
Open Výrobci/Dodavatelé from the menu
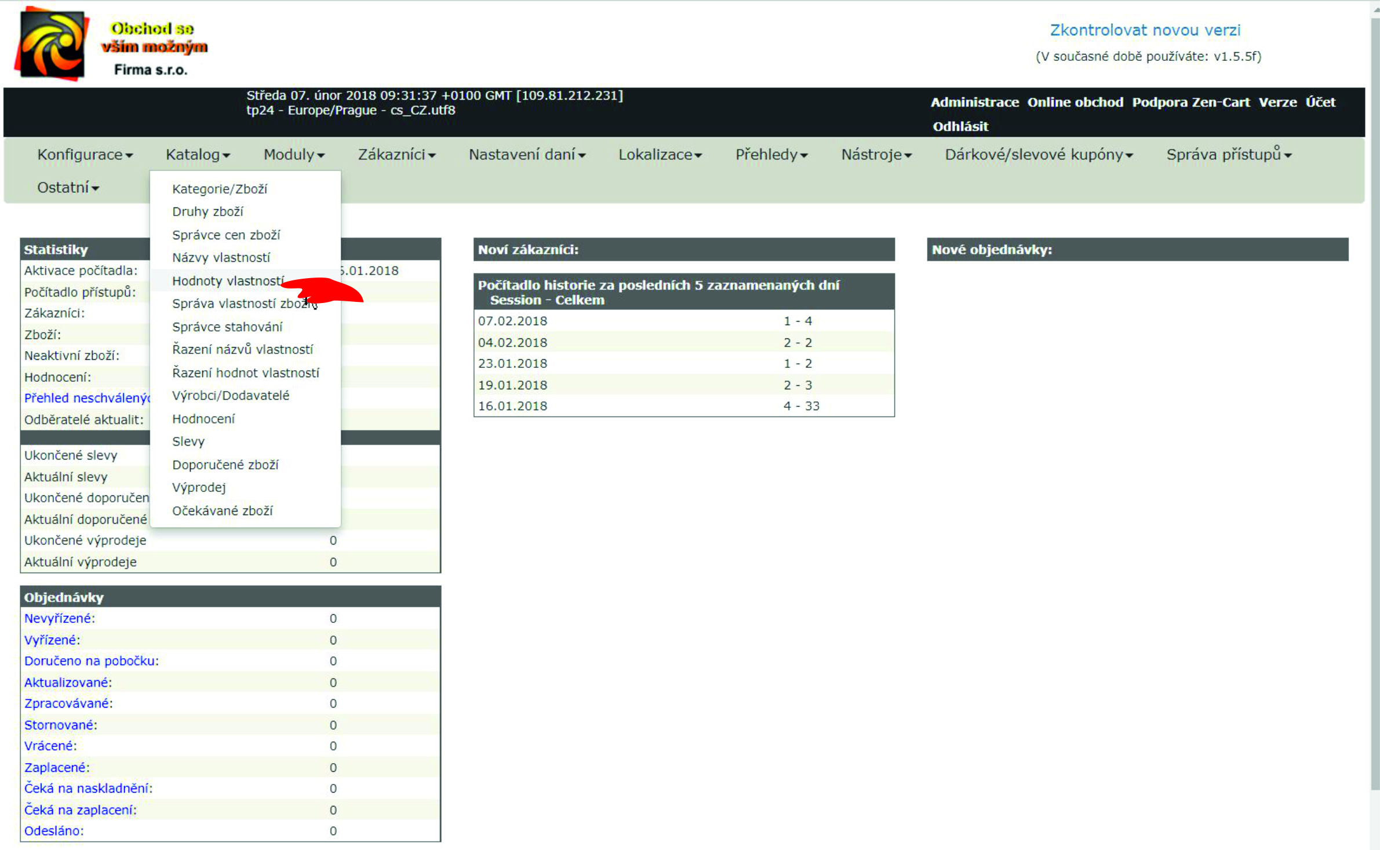[x=230, y=396]
